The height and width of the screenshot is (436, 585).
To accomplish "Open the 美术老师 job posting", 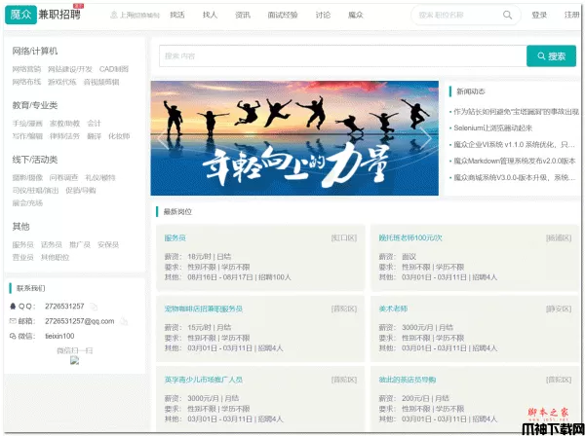I will pos(393,309).
